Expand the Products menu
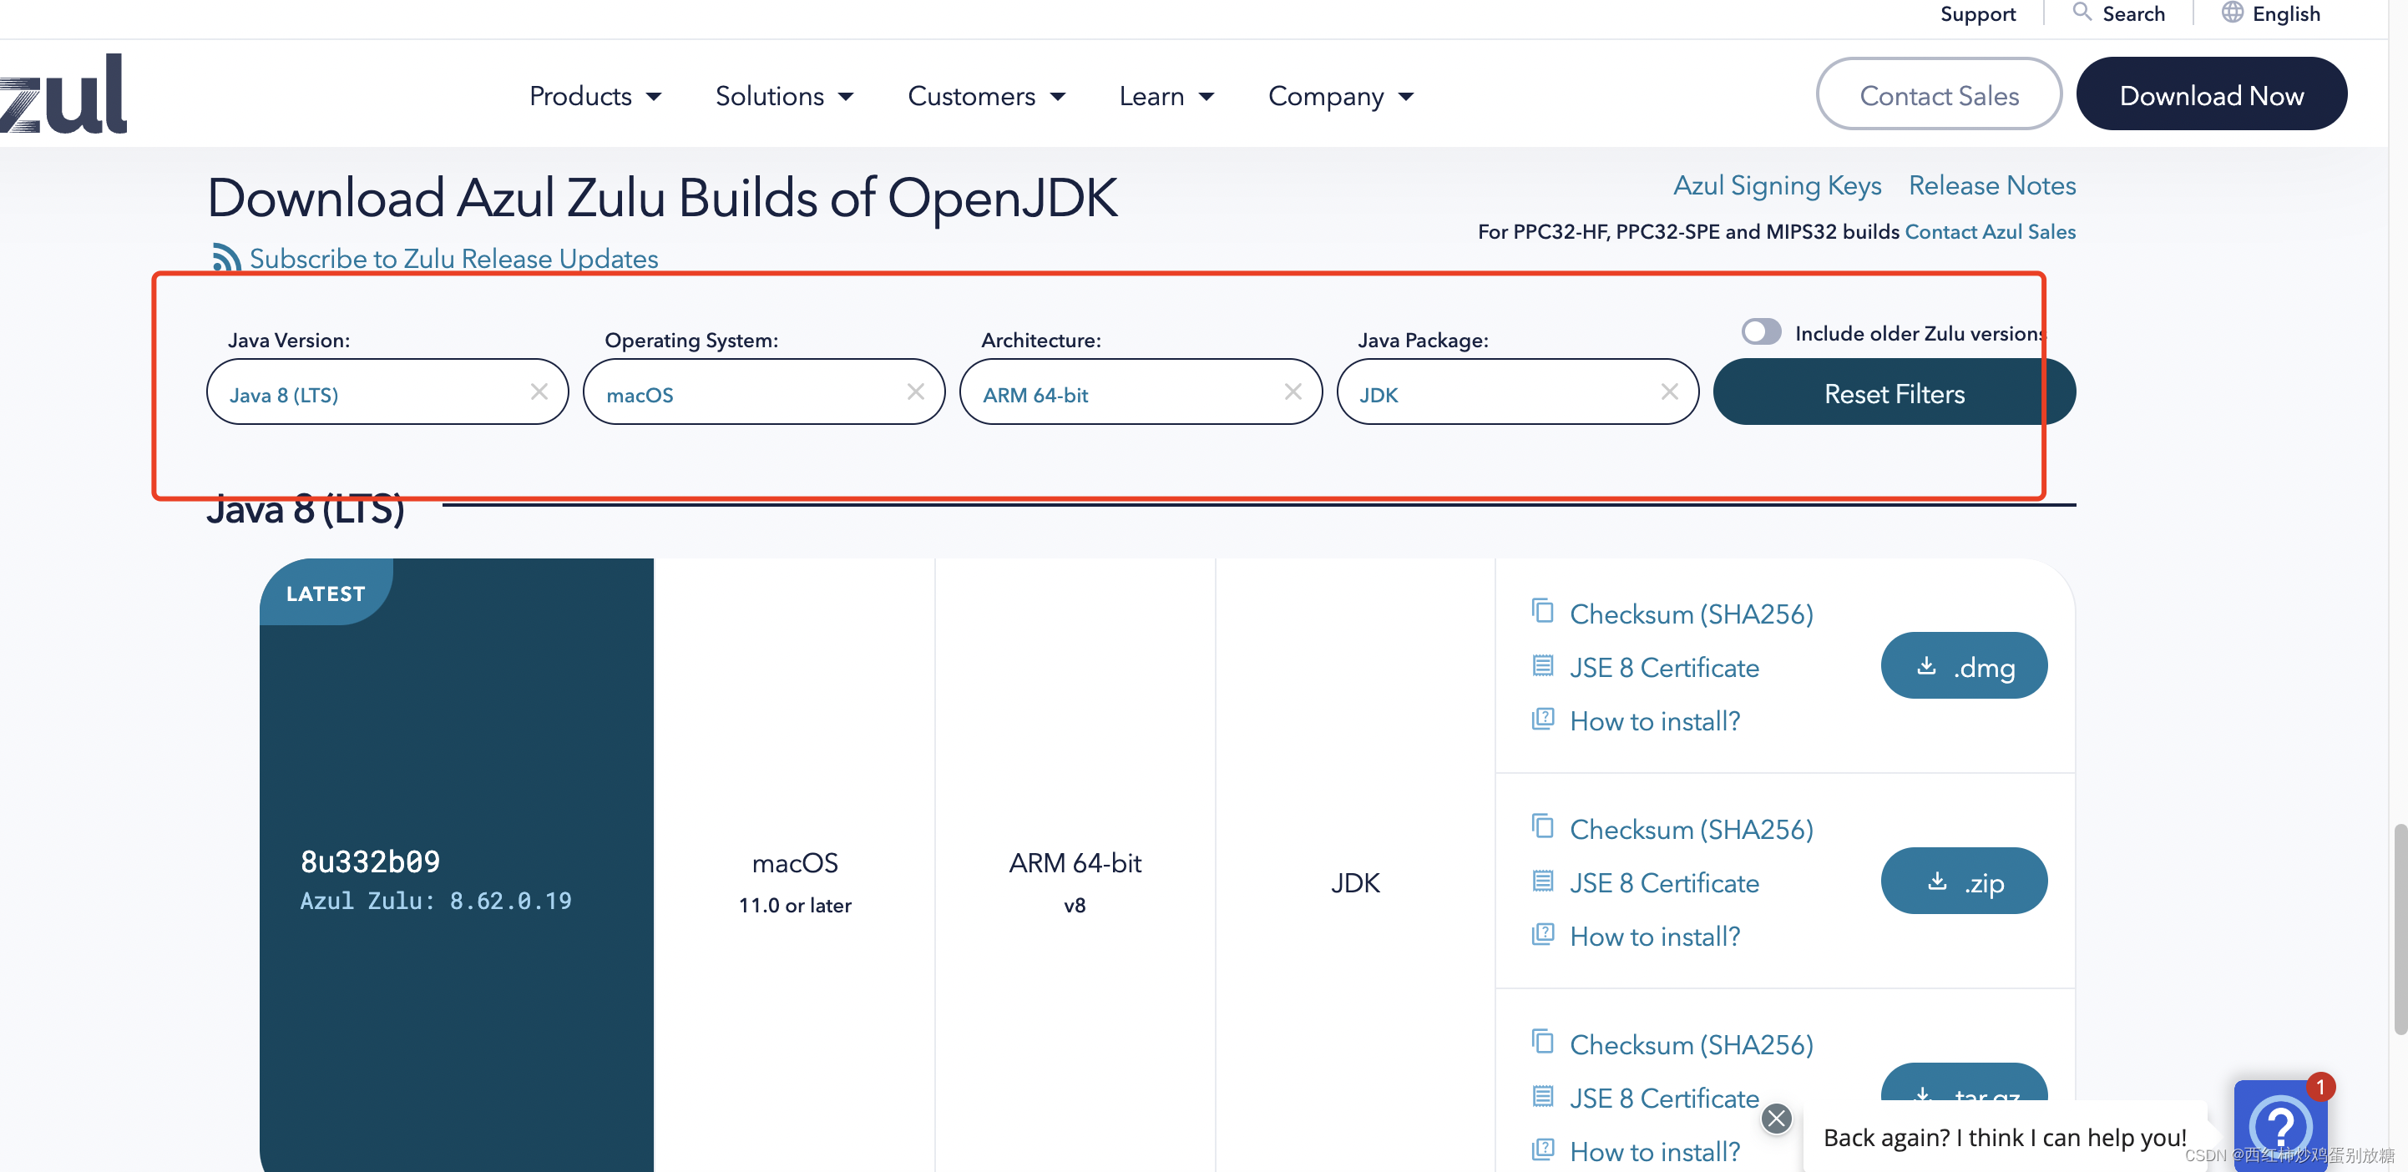Image resolution: width=2408 pixels, height=1172 pixels. coord(595,96)
